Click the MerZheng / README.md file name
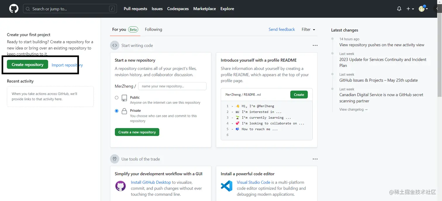Image resolution: width=442 pixels, height=201 pixels. click(243, 95)
